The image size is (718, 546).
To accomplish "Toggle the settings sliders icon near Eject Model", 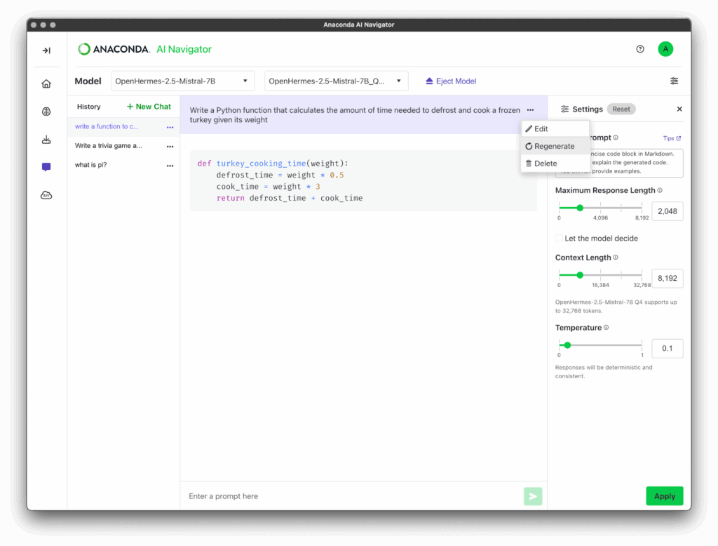I will [674, 81].
